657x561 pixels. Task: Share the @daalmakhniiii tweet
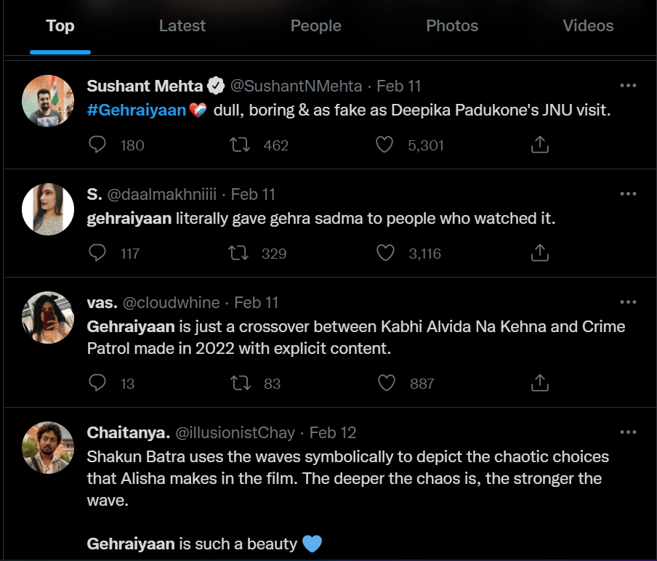pos(539,254)
